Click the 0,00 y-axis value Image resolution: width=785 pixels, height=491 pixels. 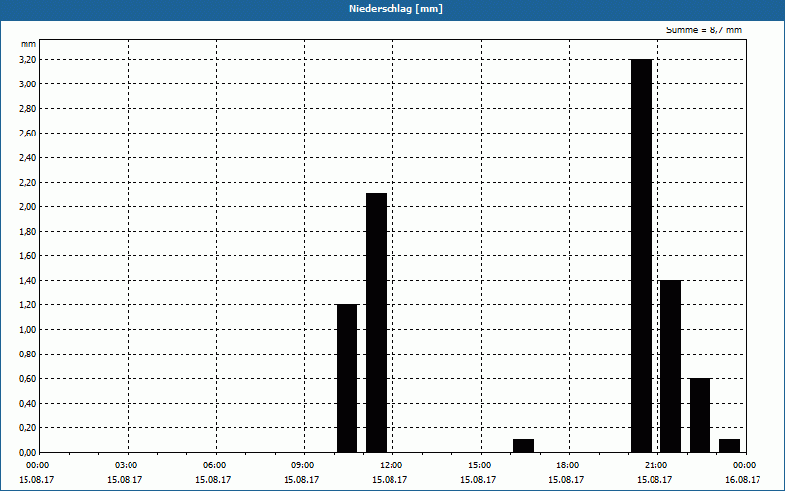tap(27, 453)
